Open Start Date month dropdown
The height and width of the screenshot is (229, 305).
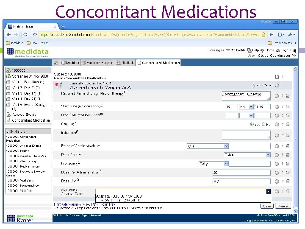pos(246,107)
